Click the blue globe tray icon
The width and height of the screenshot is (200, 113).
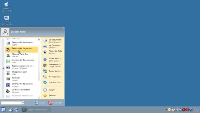(191, 110)
